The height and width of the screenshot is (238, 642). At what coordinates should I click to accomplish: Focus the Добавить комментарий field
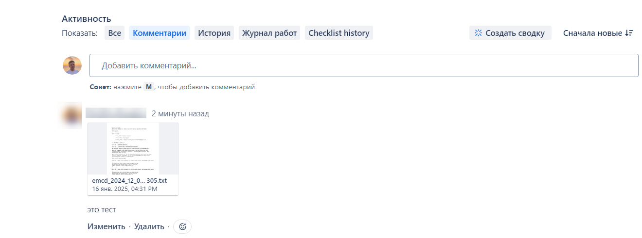(364, 65)
